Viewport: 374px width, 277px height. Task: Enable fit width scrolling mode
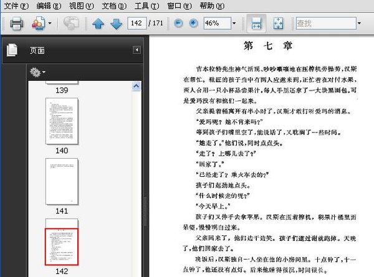(x=256, y=24)
